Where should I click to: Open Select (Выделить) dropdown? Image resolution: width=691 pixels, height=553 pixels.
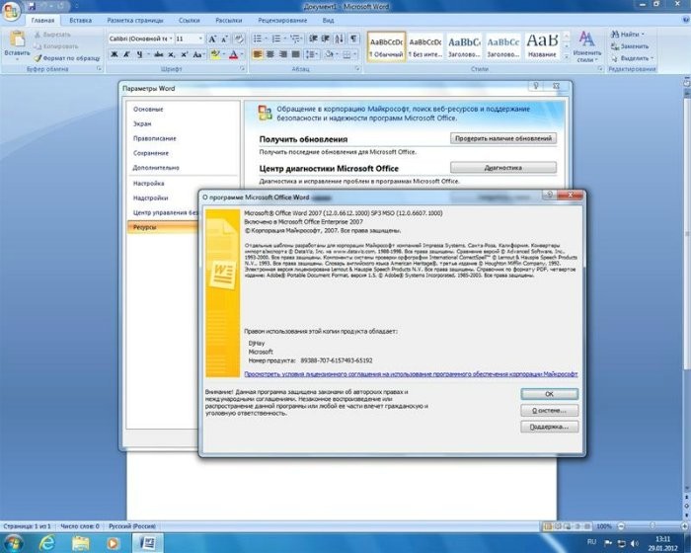pyautogui.click(x=633, y=58)
